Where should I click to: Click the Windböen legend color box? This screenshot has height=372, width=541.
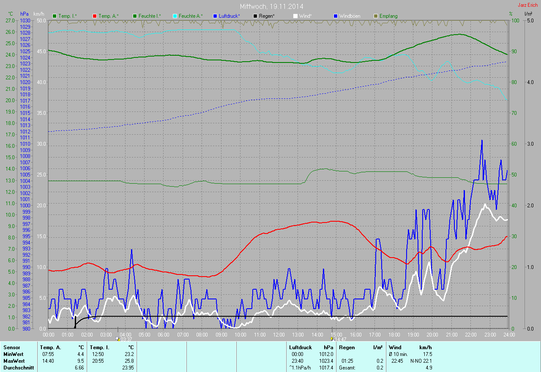pyautogui.click(x=336, y=16)
